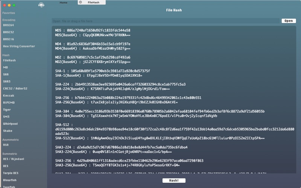Viewport: 301px width, 188px height.
Task: Click the SHA-256 hex hash line
Action: click(128, 98)
